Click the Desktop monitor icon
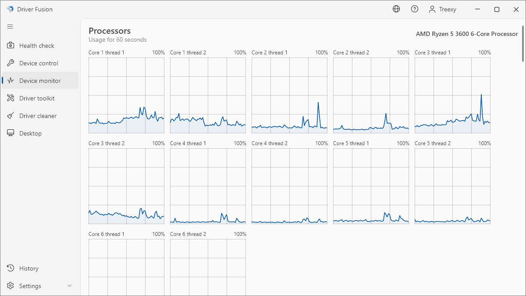 click(11, 133)
